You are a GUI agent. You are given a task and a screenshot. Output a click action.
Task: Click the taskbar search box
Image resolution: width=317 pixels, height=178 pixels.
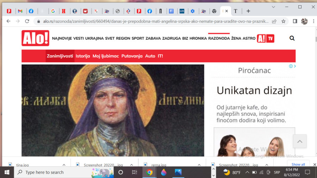pyautogui.click(x=64, y=172)
